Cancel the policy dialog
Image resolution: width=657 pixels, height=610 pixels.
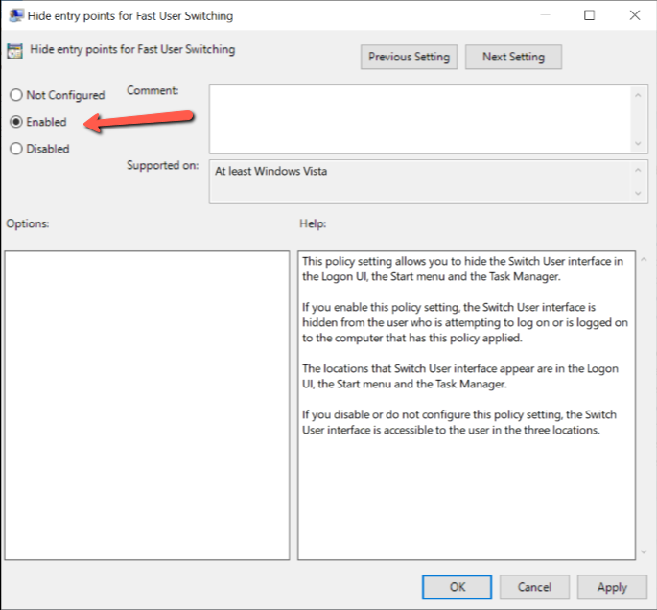[x=534, y=587]
